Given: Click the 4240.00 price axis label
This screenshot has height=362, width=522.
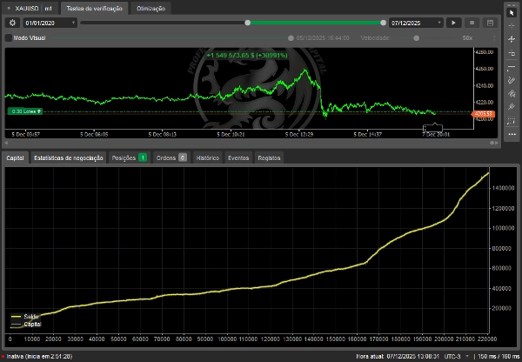Looking at the screenshot, I should (x=484, y=85).
